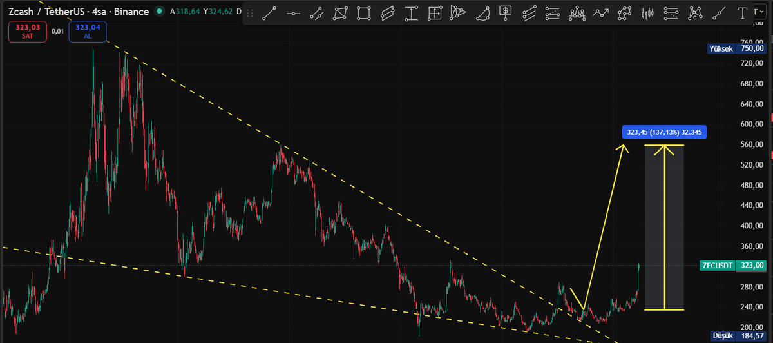
Task: Click the Yüksek 750,00 high price label
Action: point(736,48)
